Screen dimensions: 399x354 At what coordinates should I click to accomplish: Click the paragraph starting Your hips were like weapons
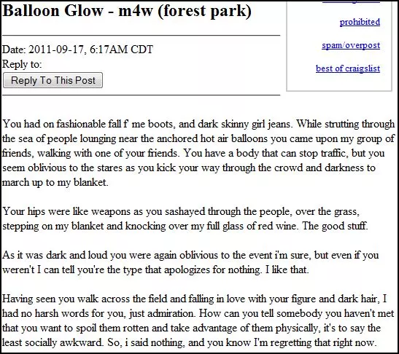coord(185,219)
